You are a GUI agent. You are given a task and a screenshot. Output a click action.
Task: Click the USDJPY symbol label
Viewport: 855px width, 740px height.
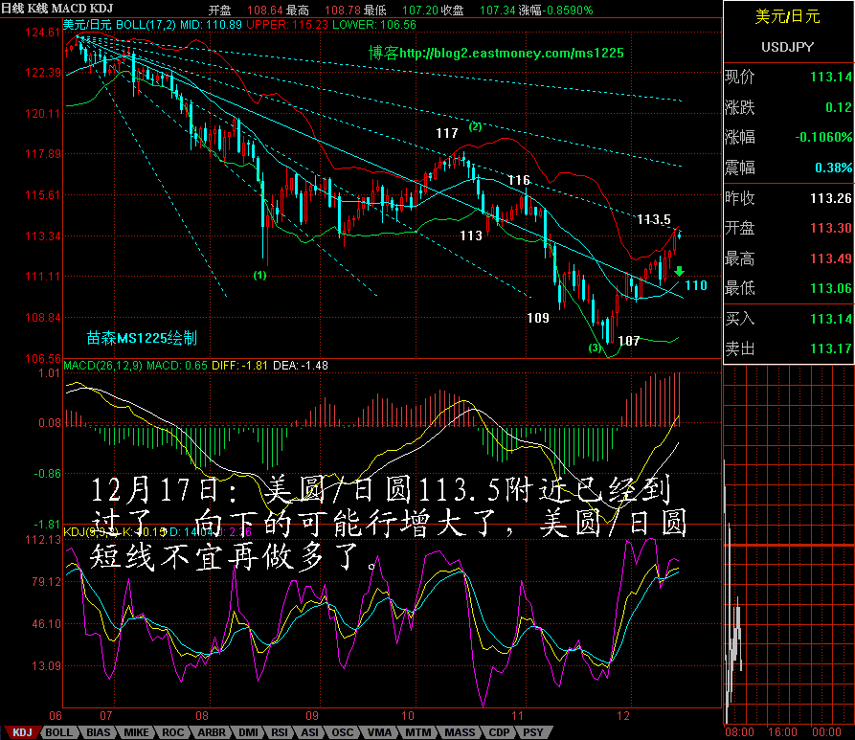pyautogui.click(x=787, y=47)
